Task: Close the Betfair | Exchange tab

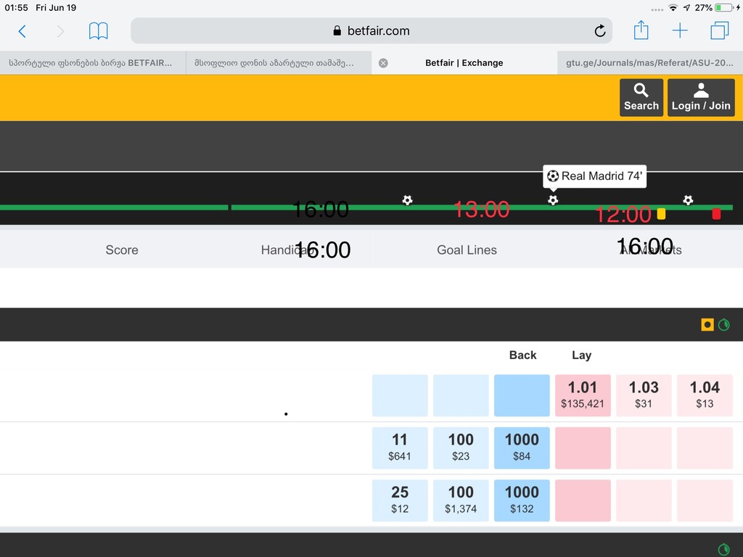Action: (x=383, y=63)
